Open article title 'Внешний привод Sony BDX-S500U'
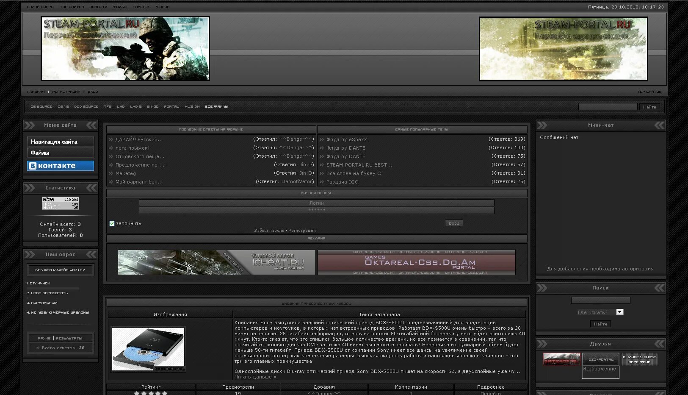The width and height of the screenshot is (688, 395). coord(317,303)
